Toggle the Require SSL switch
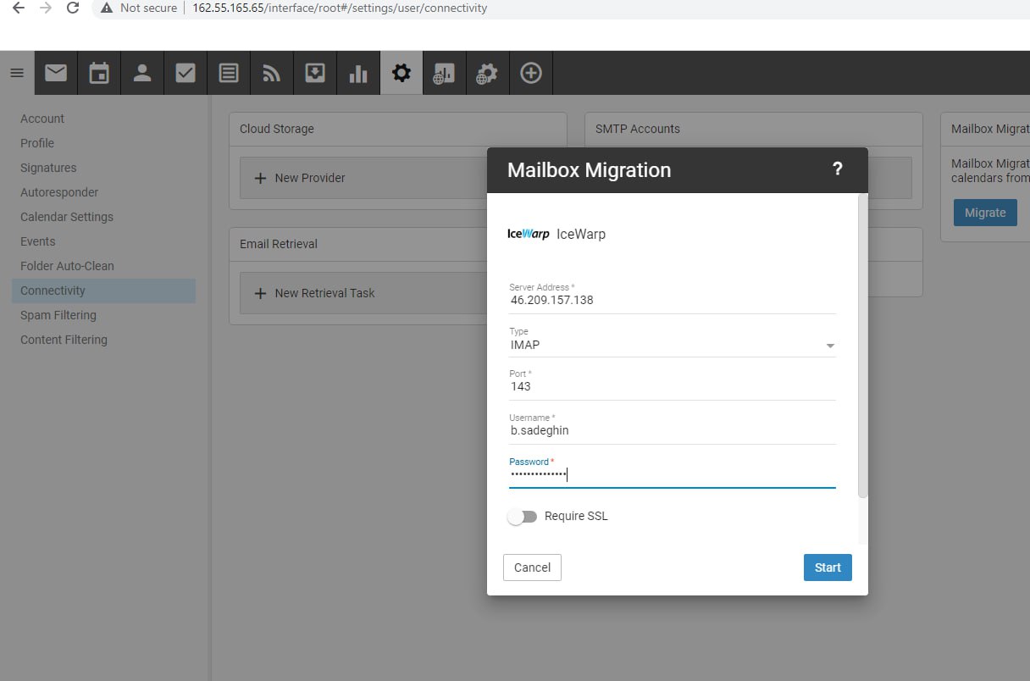This screenshot has height=681, width=1030. 523,517
